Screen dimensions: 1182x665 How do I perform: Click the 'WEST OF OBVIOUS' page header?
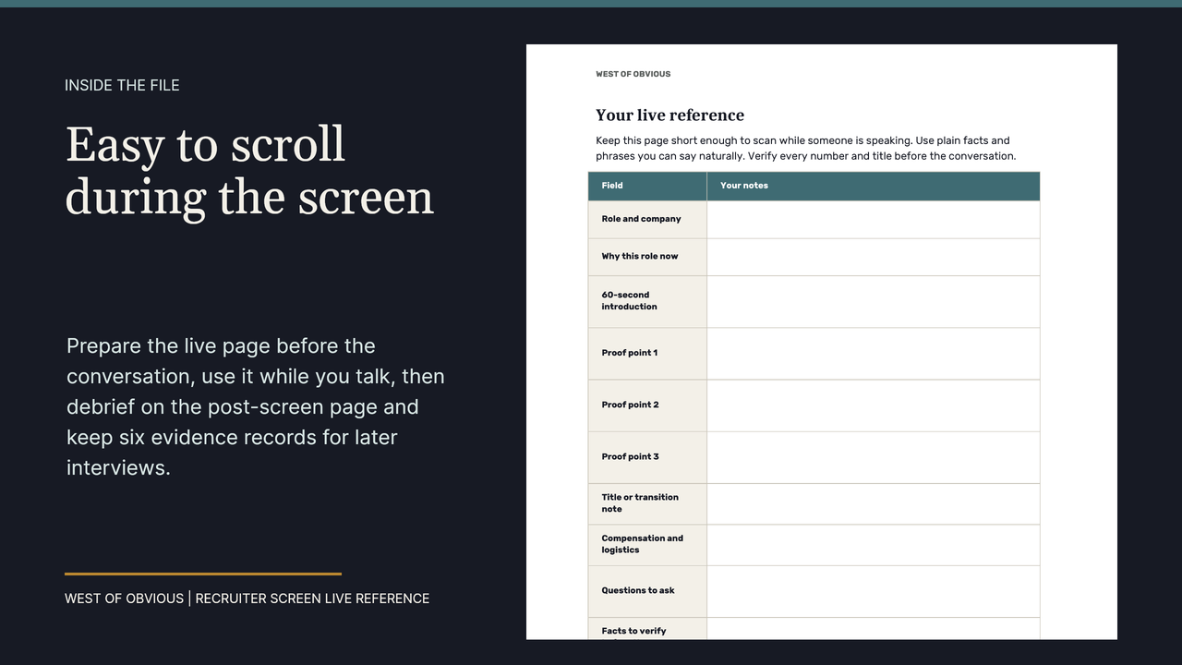coord(633,74)
